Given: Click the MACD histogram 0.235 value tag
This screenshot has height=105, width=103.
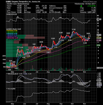Looking at the screenshot, I should 99,80.
